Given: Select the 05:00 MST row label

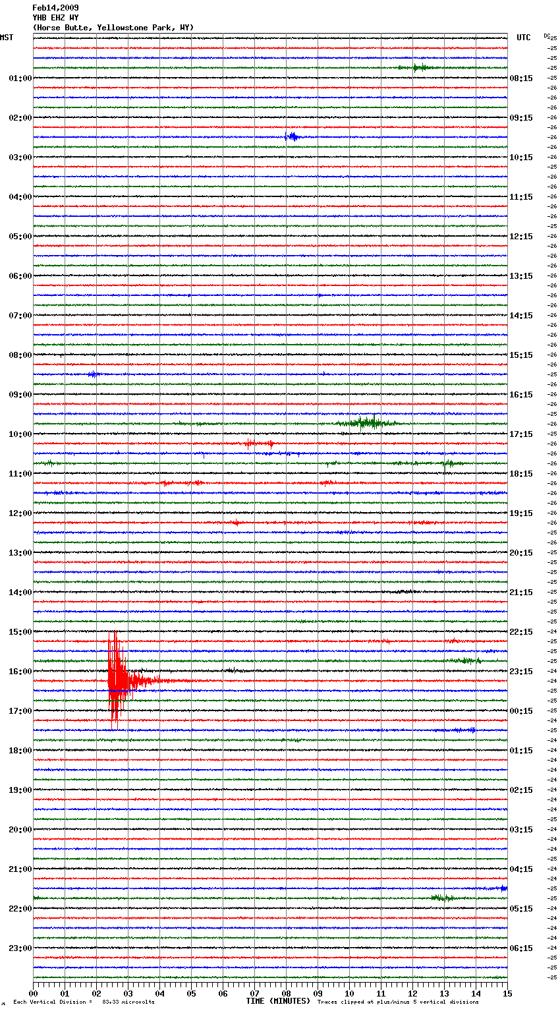Looking at the screenshot, I should pos(20,237).
